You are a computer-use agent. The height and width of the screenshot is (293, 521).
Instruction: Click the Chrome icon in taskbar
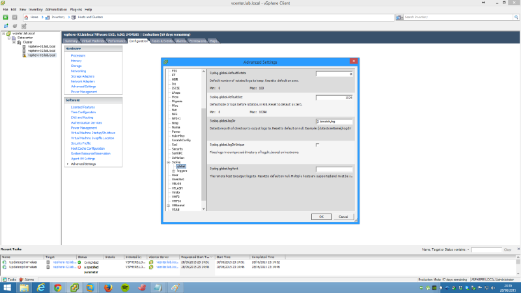point(57,286)
